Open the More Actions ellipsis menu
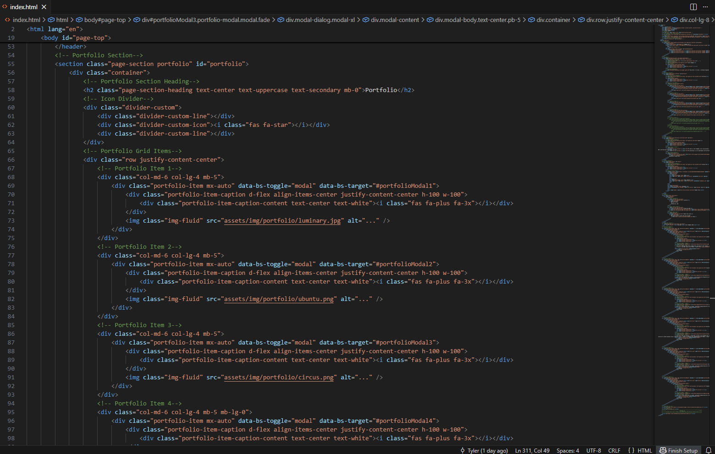The image size is (715, 454). tap(706, 7)
